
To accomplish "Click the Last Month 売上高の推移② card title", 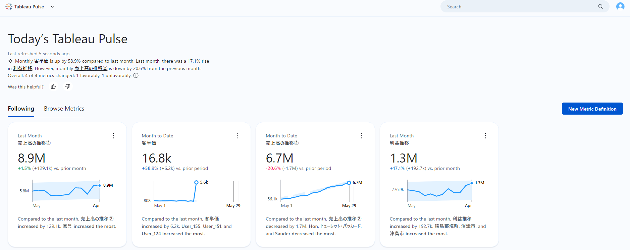I will pyautogui.click(x=34, y=143).
